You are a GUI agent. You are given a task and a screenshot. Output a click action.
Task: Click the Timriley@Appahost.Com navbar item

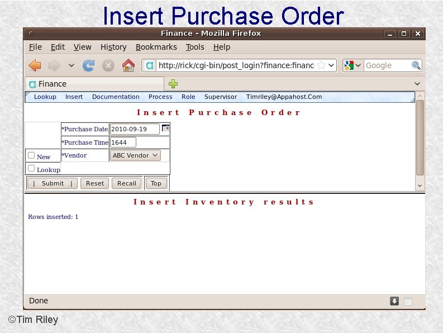coord(284,97)
